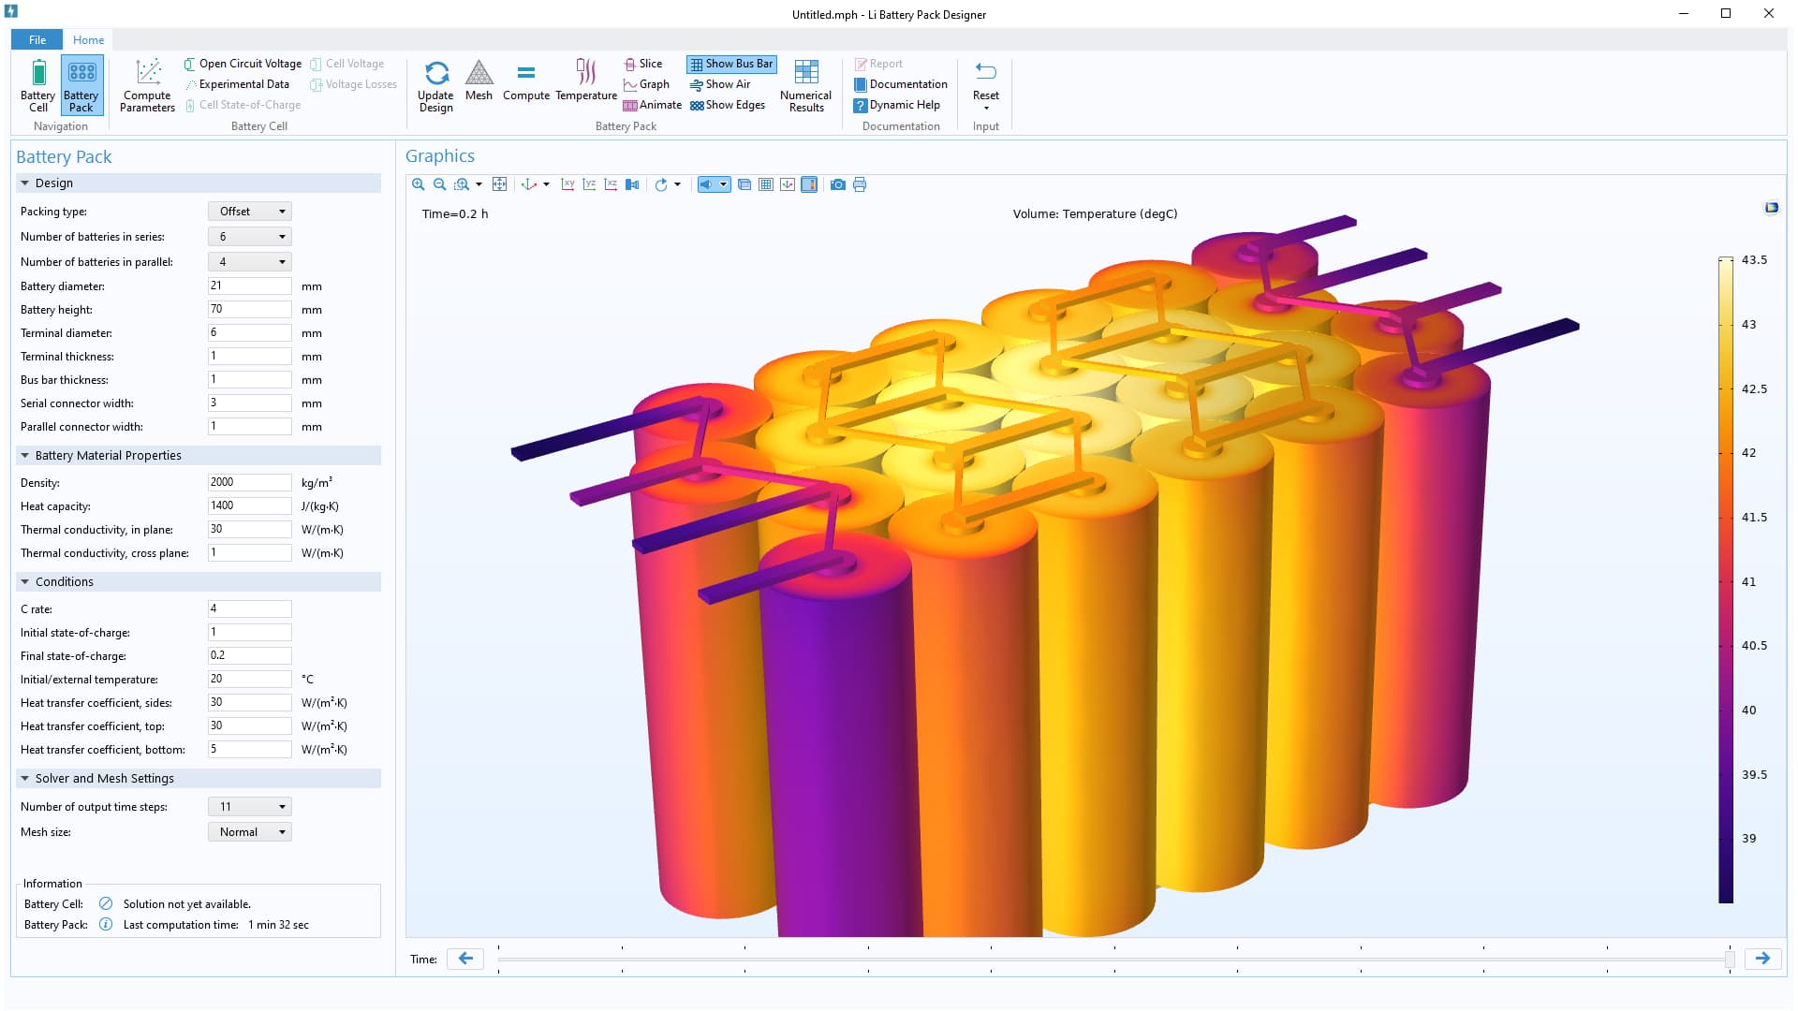Open the Mesh size dropdown
This screenshot has width=1798, height=1011.
[249, 832]
